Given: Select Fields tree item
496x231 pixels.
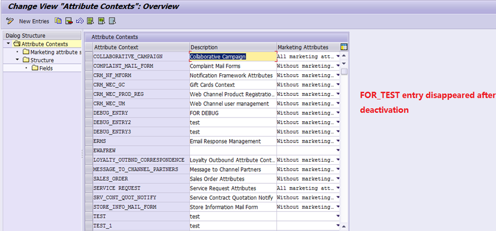Looking at the screenshot, I should point(46,68).
